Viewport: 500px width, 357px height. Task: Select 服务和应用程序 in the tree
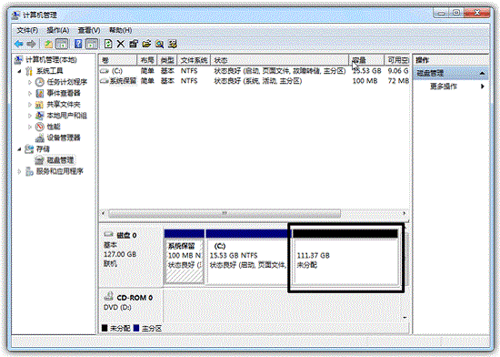tap(60, 171)
